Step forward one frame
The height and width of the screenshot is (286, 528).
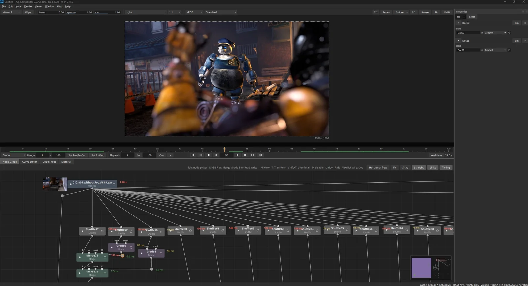coord(245,155)
